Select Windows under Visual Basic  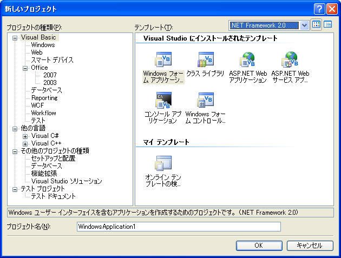point(43,45)
